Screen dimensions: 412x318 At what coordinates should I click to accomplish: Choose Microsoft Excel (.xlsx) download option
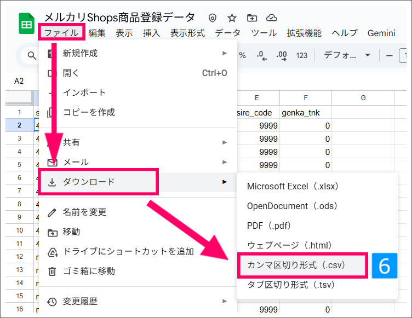click(x=293, y=186)
